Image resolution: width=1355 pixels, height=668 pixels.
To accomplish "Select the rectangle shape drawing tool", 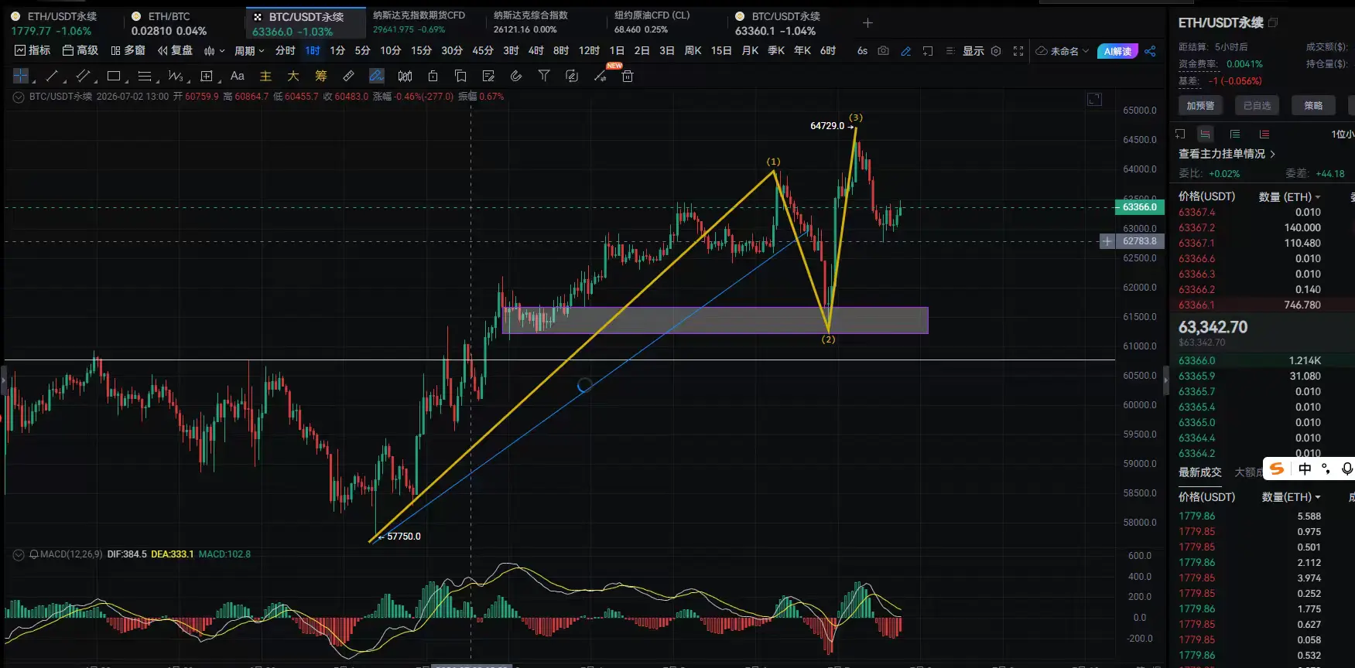I will point(114,76).
